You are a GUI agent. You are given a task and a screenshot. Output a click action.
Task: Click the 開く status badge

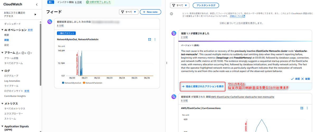51,2
